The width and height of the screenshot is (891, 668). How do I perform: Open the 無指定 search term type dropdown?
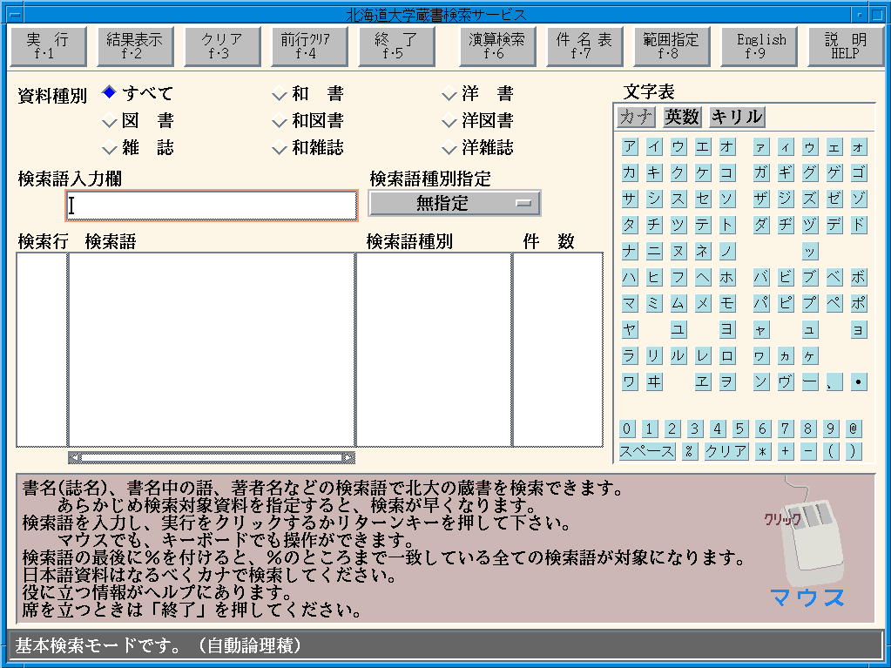click(455, 203)
